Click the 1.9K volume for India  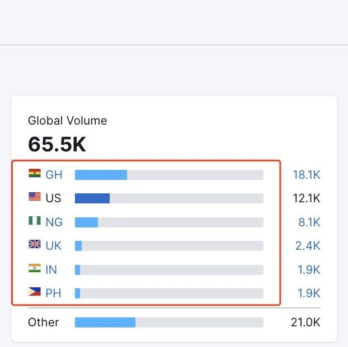pos(309,270)
